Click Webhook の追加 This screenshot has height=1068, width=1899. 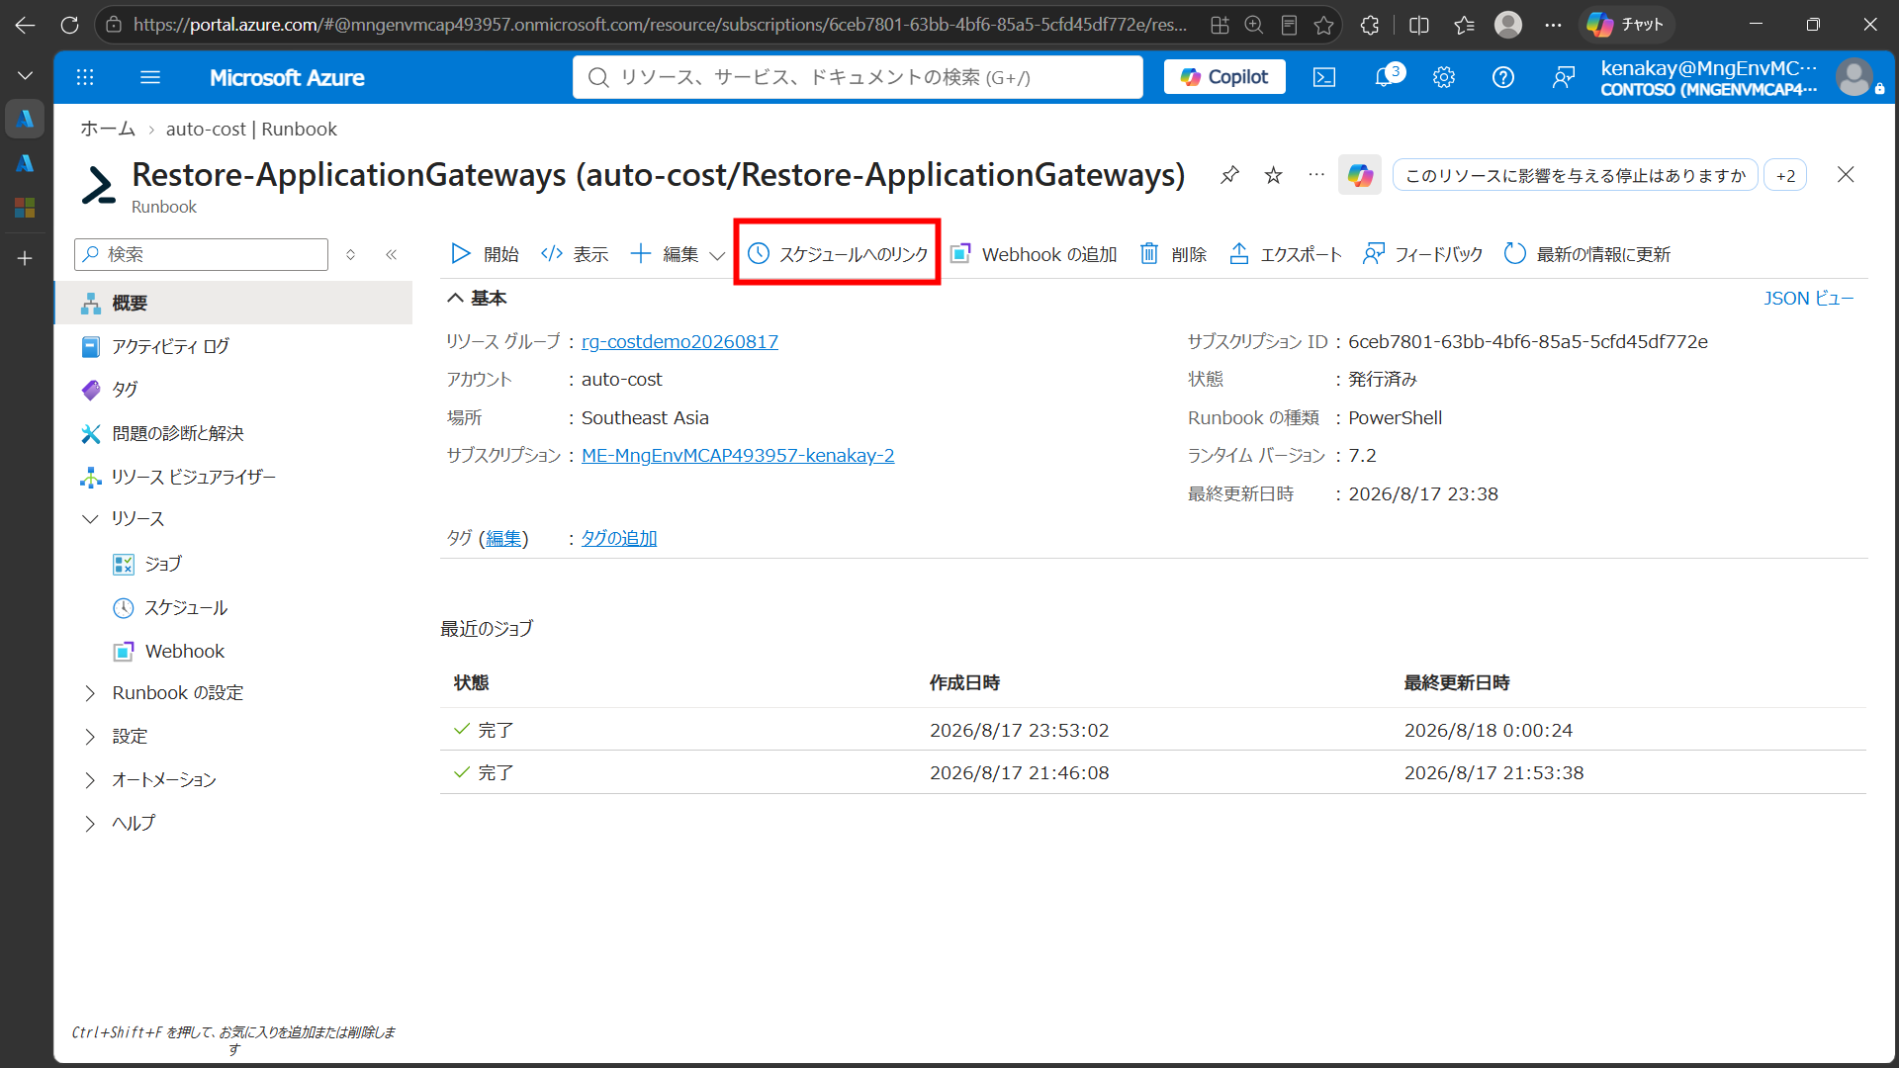tap(1034, 254)
